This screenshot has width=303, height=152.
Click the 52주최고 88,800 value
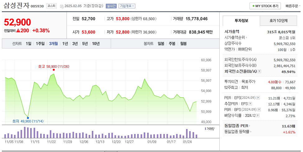click(276, 88)
